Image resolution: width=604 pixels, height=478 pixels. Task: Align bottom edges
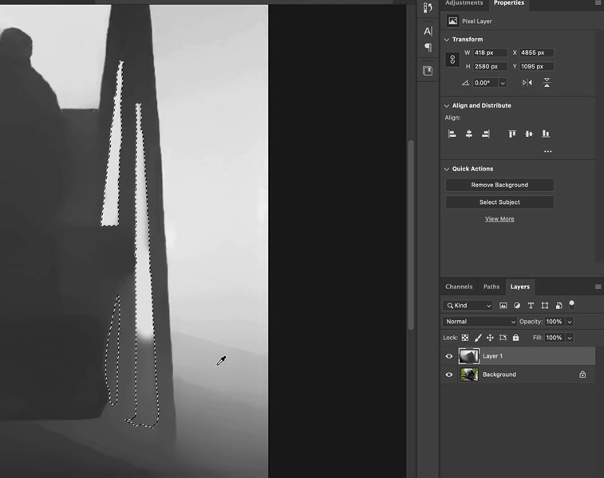(x=546, y=134)
